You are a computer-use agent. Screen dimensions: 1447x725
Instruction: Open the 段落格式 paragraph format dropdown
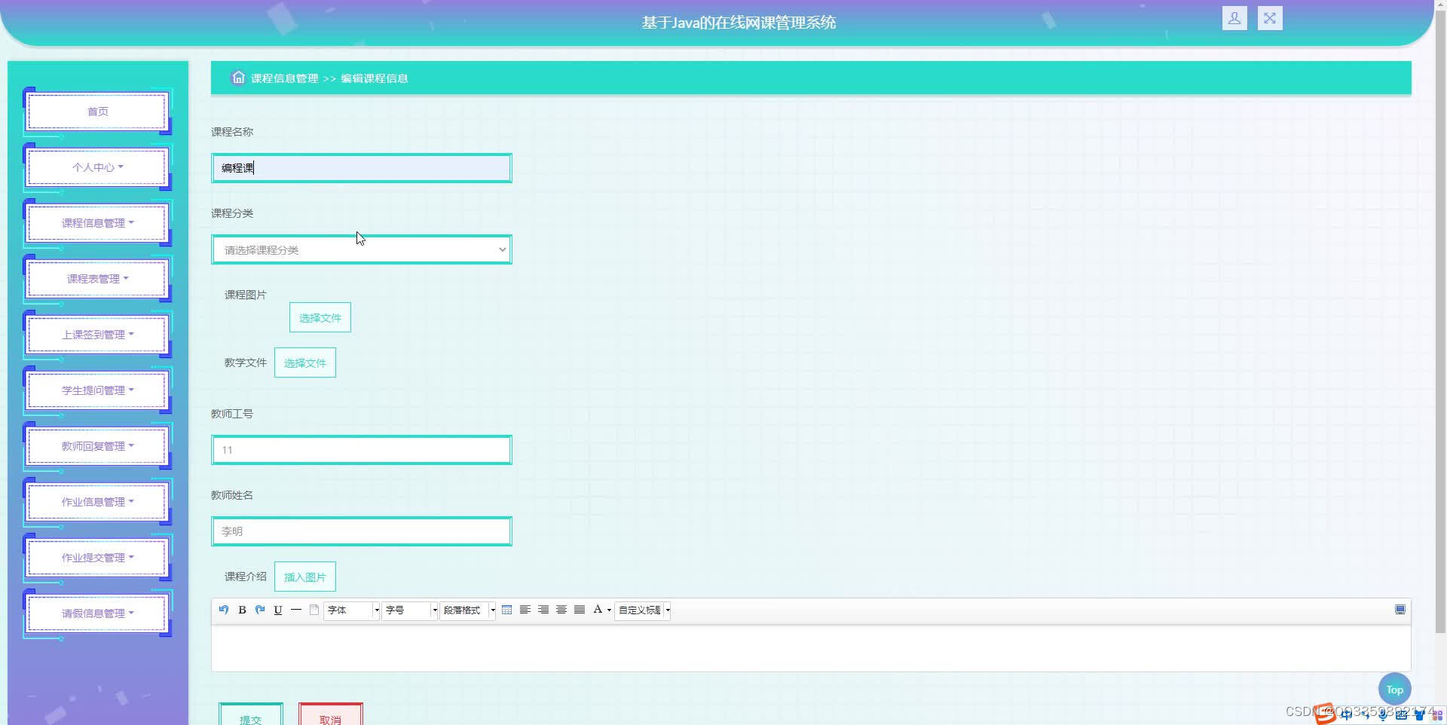468,610
